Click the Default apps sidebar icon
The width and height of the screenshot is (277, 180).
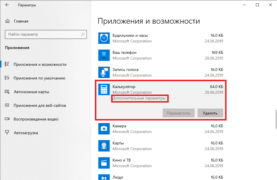[7, 78]
